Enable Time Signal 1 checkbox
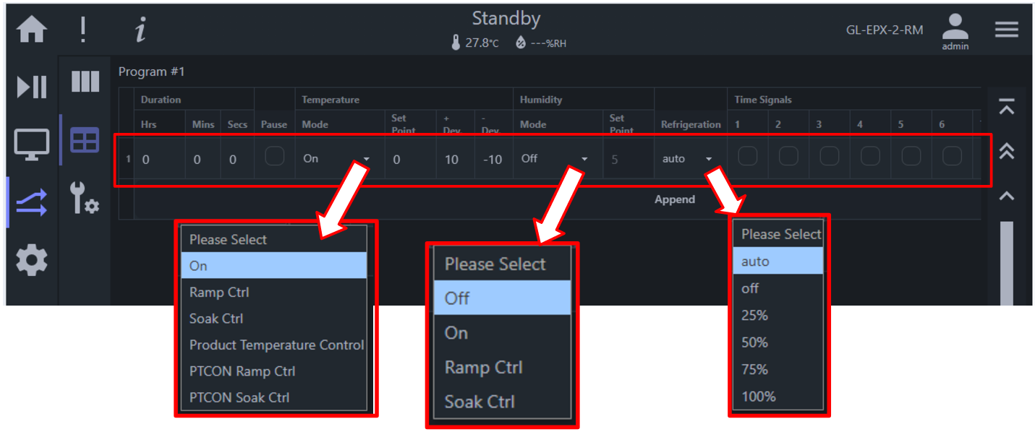Screen dimensions: 1035x432 point(748,156)
